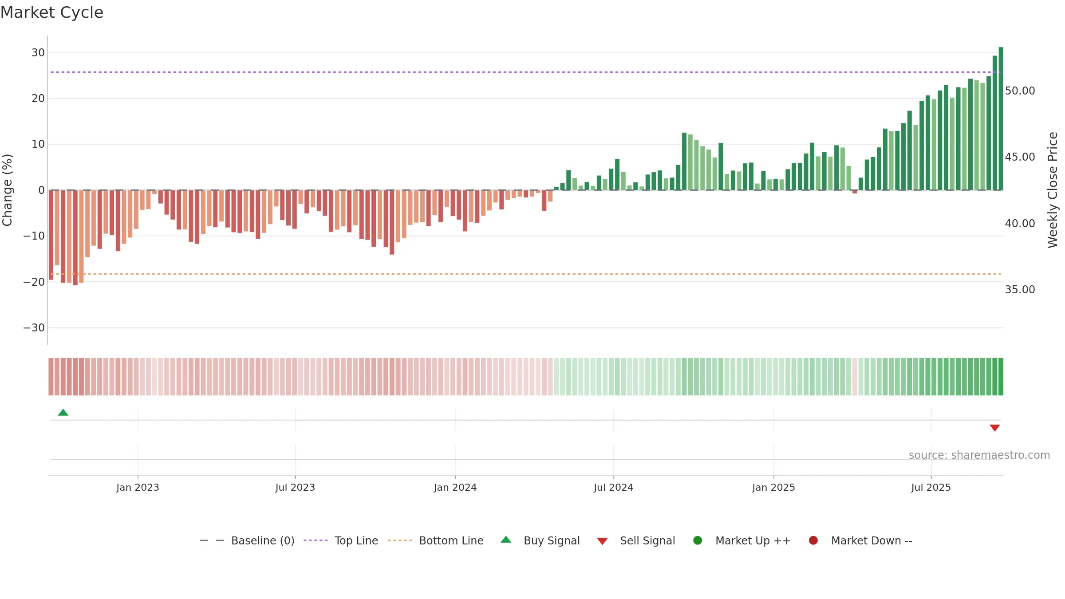
Task: Click the dark red circle icon in legend
Action: [813, 540]
